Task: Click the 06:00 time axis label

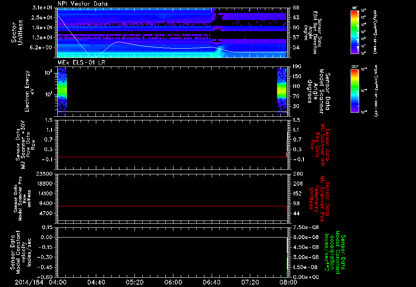Action: point(173,282)
